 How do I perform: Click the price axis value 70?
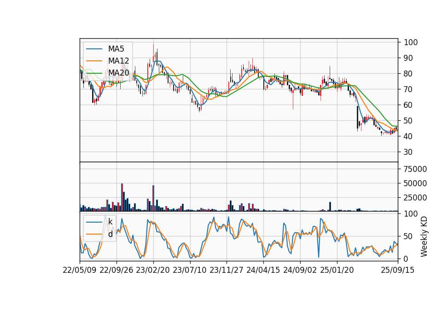click(408, 89)
